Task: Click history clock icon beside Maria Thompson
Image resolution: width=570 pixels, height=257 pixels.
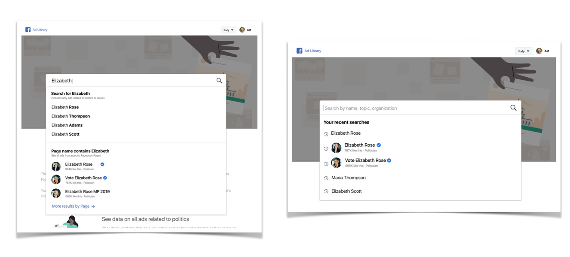Action: pyautogui.click(x=326, y=178)
